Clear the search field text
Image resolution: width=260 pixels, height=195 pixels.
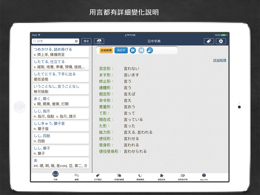(x=76, y=41)
